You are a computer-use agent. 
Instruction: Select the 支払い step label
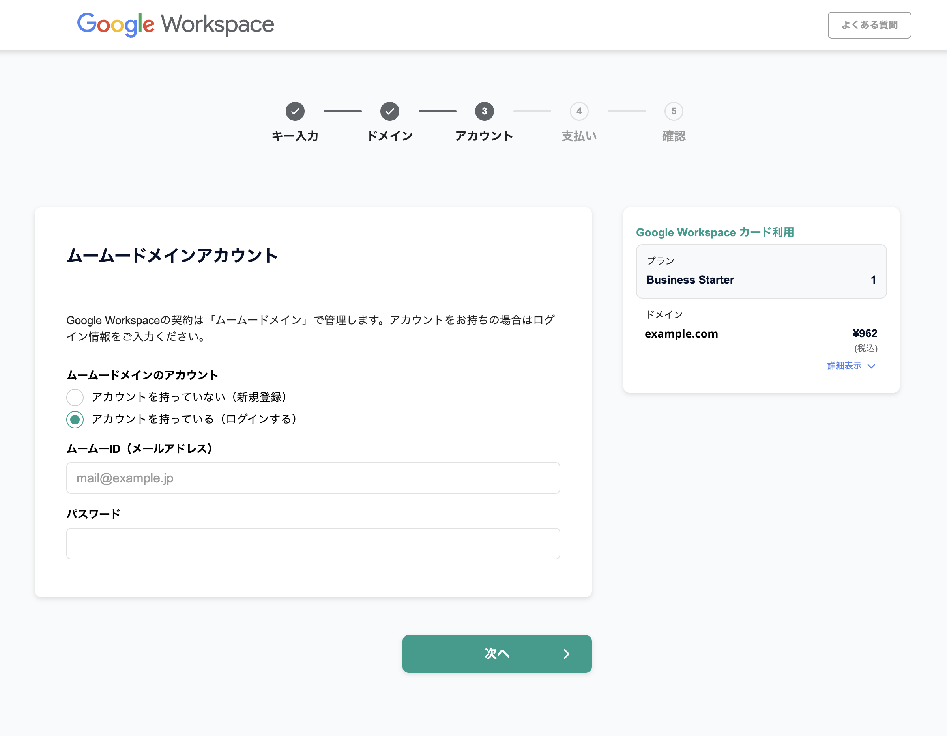tap(579, 136)
